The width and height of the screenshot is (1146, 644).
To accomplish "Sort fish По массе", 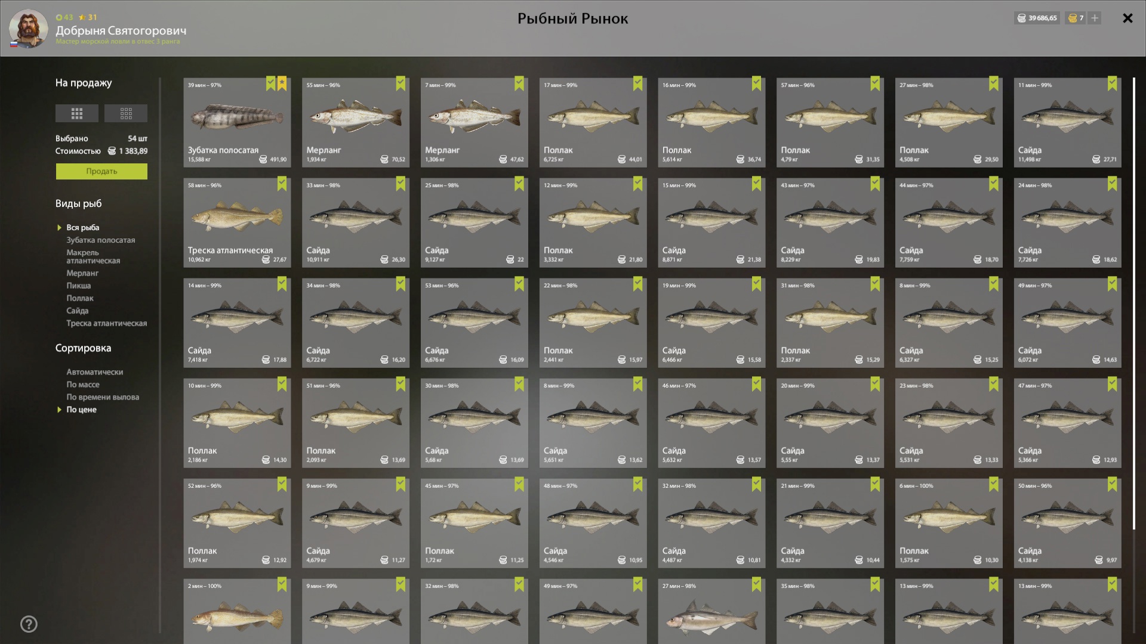I will pyautogui.click(x=83, y=385).
